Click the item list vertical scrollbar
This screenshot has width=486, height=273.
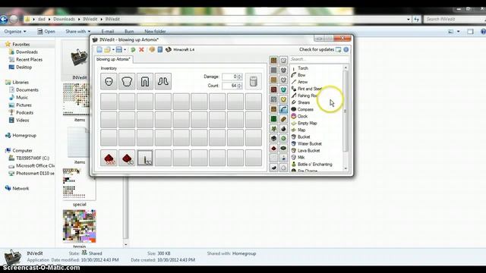click(x=346, y=118)
